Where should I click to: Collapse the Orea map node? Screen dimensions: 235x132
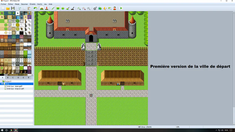pyautogui.click(x=2, y=84)
